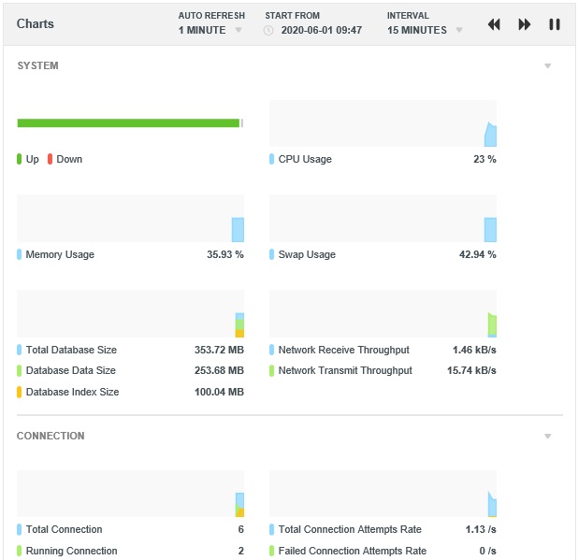Click the CPU Usage blue legend marker
The height and width of the screenshot is (560, 578).
click(271, 159)
